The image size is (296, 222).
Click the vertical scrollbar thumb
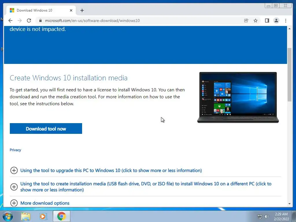289,75
